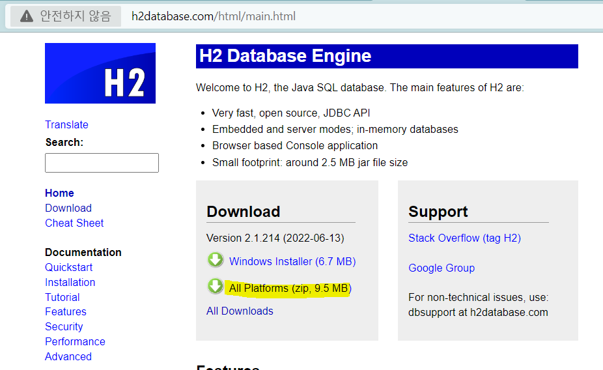This screenshot has width=603, height=370.
Task: Open the Features documentation link
Action: [x=65, y=311]
